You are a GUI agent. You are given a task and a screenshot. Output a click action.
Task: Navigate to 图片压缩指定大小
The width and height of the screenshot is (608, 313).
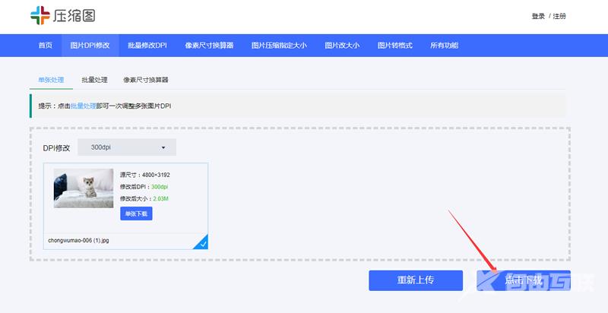pos(279,46)
